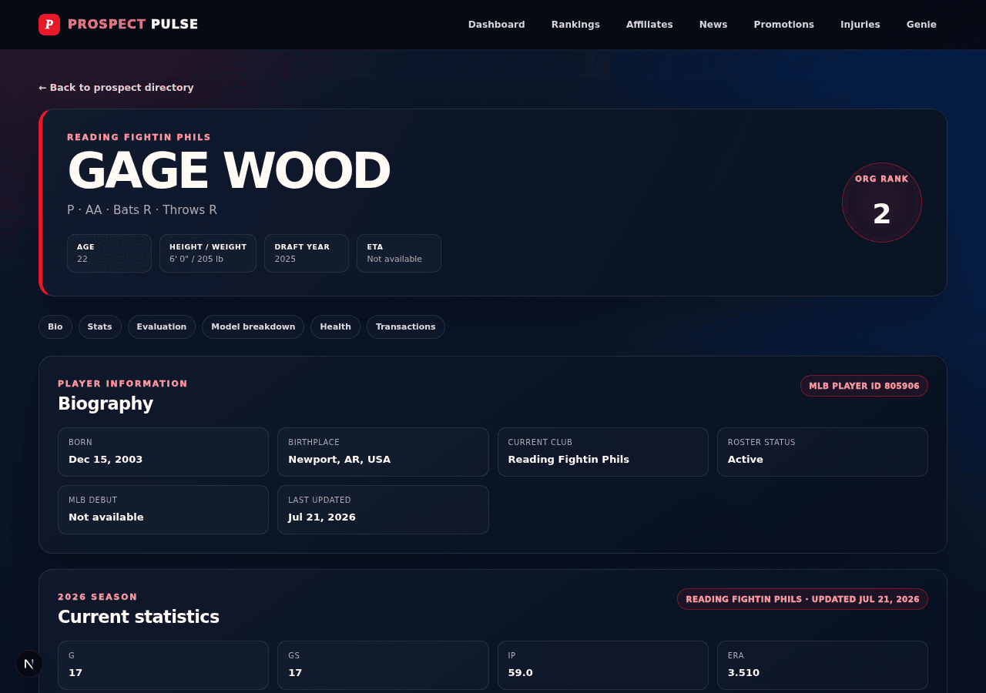Go to Rankings in the top navigation
This screenshot has width=986, height=693.
tap(575, 25)
